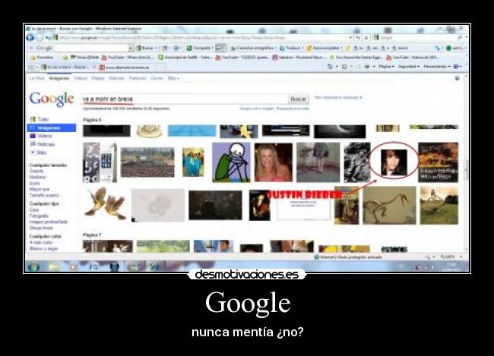The width and height of the screenshot is (494, 356).
Task: Click the home icon in the command bar
Action: (330, 66)
